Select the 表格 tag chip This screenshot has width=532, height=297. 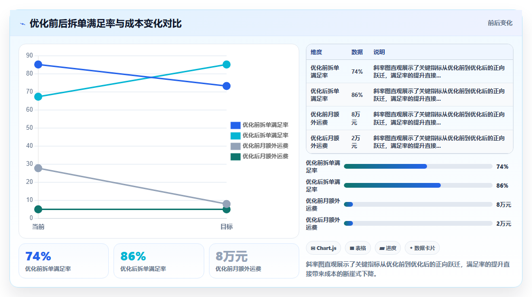358,248
